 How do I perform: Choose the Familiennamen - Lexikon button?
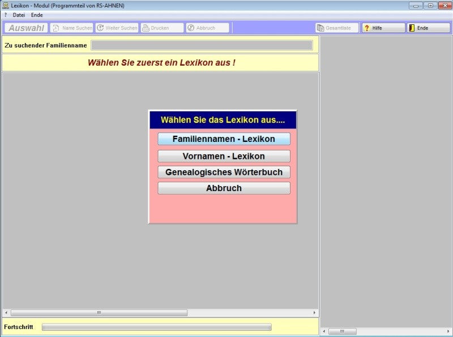224,139
